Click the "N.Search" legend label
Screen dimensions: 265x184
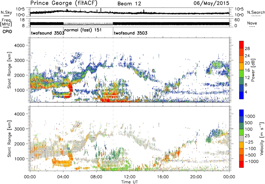[x=256, y=12]
